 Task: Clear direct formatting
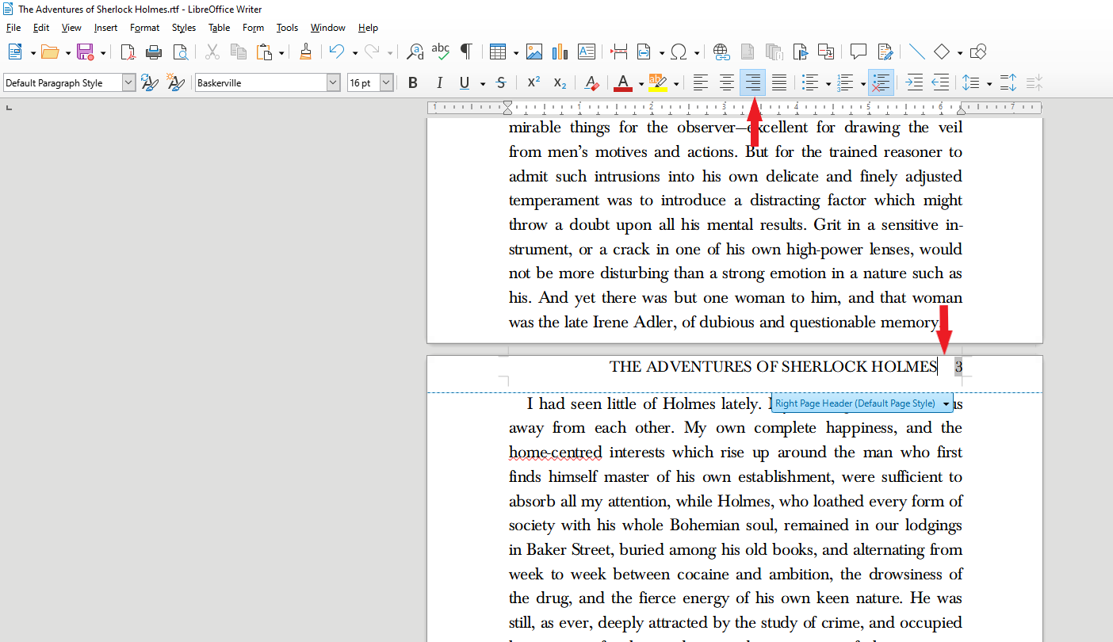[x=591, y=82]
